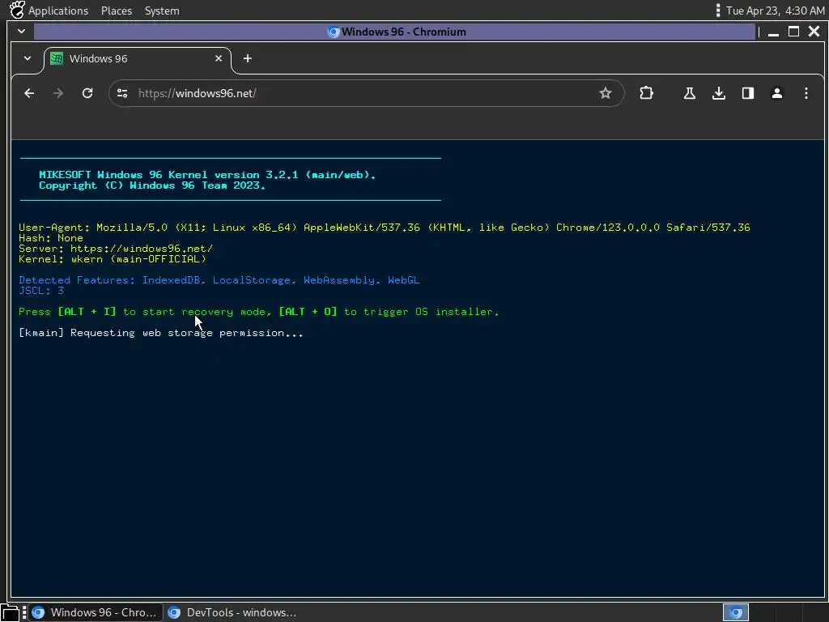Open a new browser tab

(248, 58)
